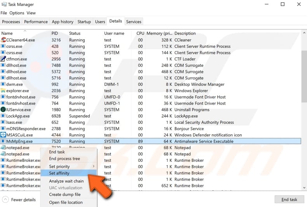307x207 pixels.
Task: Select the Details tab
Action: coord(116,21)
